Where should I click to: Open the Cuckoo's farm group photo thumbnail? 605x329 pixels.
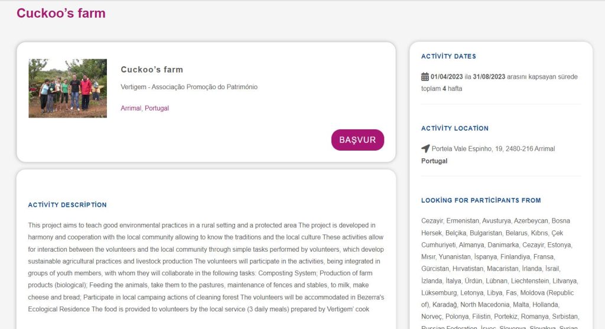click(x=67, y=89)
